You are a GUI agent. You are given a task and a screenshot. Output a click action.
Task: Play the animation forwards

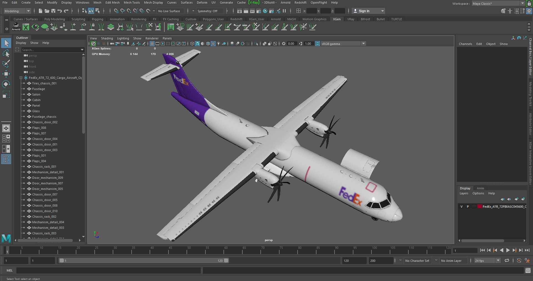click(508, 250)
